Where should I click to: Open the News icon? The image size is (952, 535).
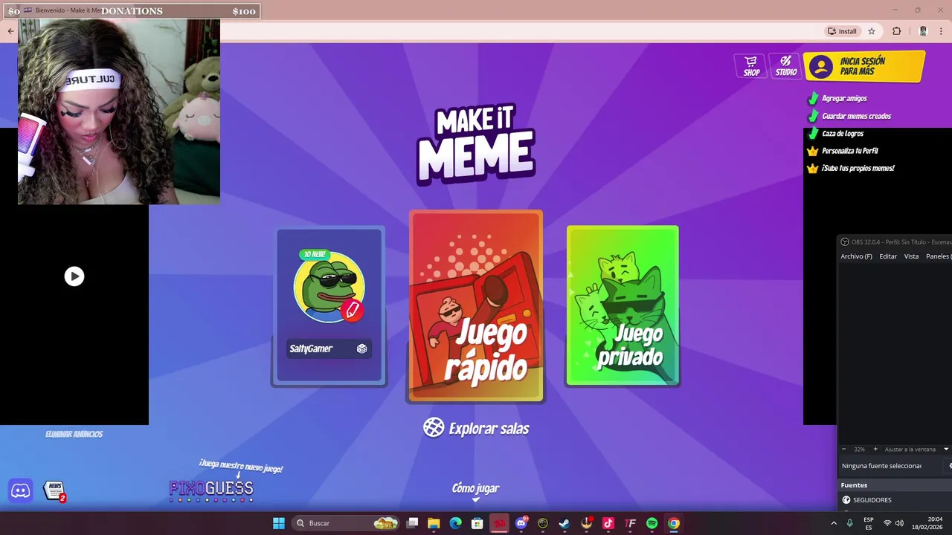pos(54,490)
